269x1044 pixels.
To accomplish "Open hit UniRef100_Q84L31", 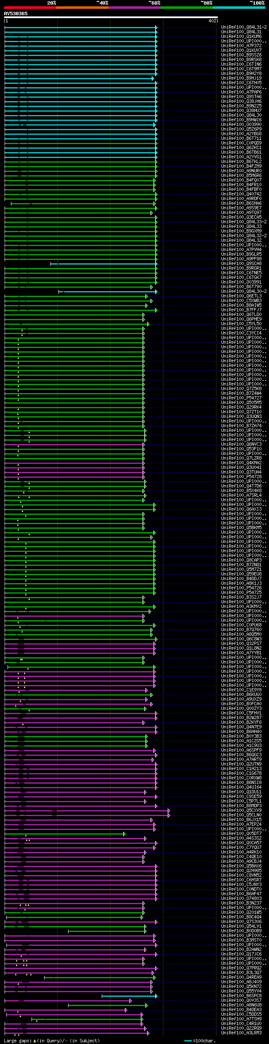I will click(x=241, y=32).
